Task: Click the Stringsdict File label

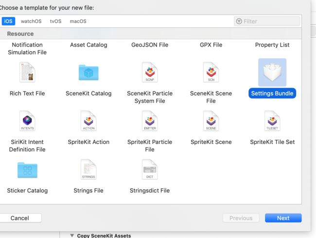Action: (150, 191)
